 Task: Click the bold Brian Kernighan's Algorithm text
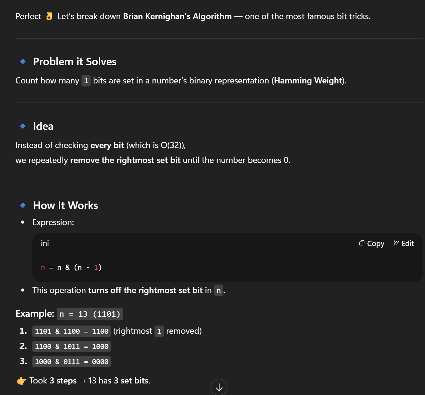[177, 16]
